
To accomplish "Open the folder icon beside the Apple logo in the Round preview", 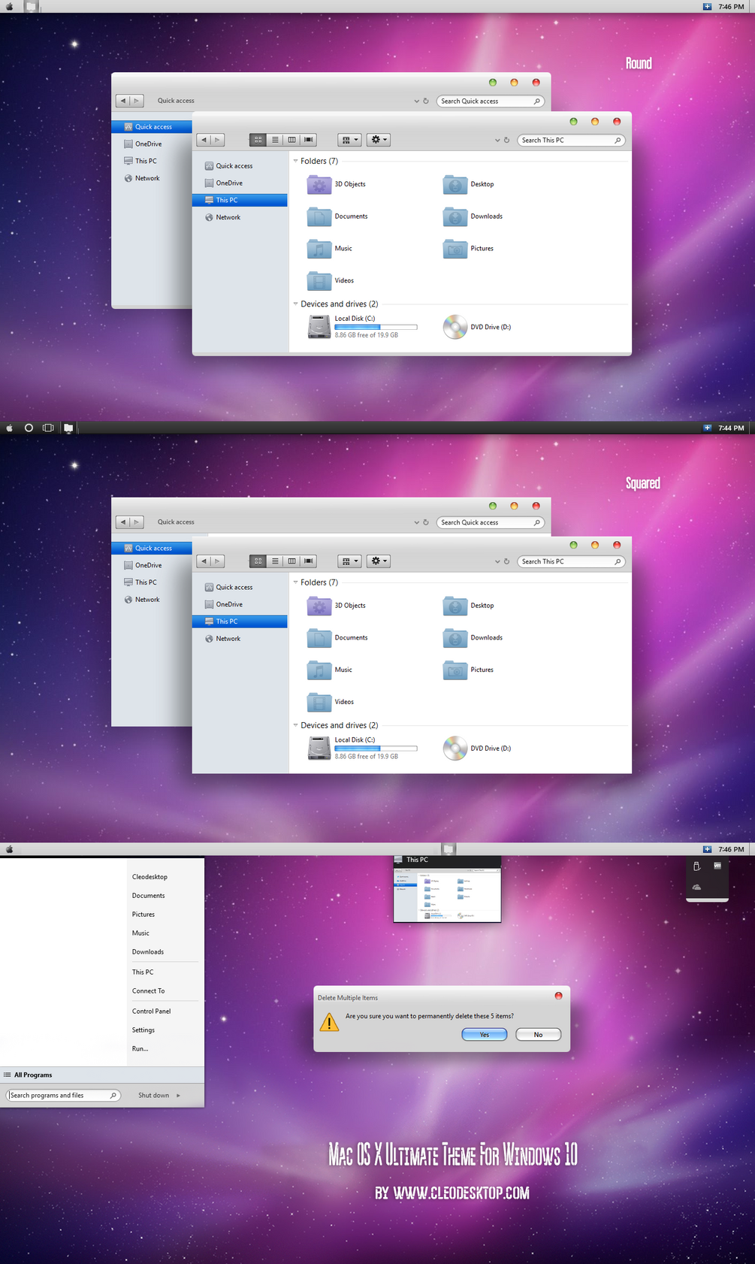I will coord(31,6).
